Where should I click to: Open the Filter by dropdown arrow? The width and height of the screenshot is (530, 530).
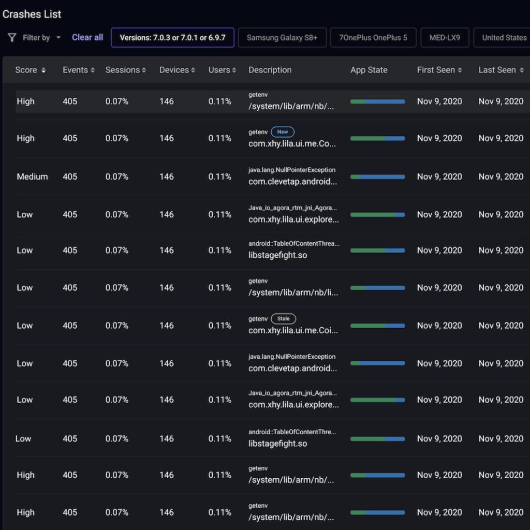pyautogui.click(x=58, y=37)
